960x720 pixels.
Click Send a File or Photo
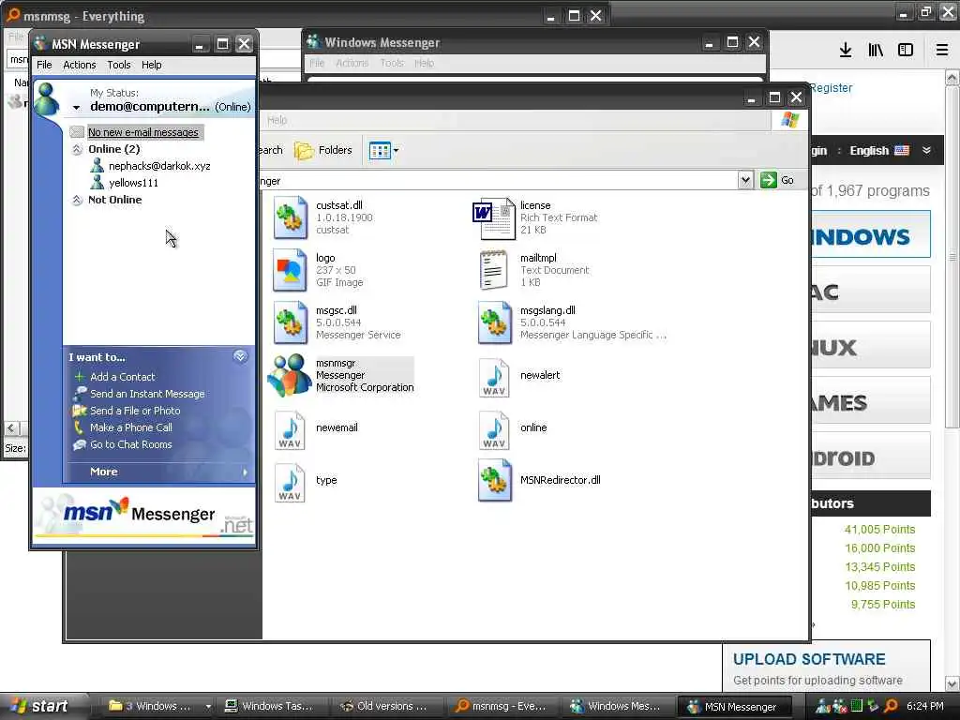coord(135,411)
